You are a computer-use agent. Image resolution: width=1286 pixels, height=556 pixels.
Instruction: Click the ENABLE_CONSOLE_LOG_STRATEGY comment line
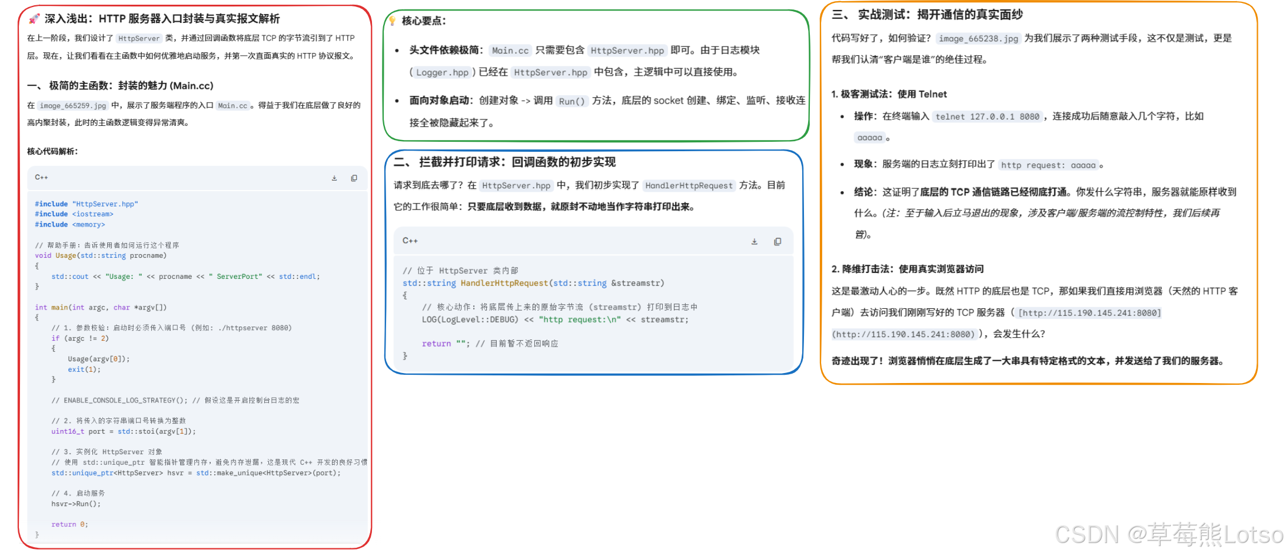pos(175,400)
